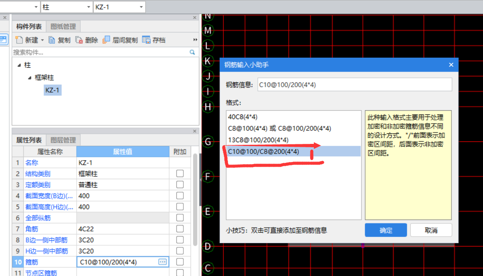
Task: Click axis label K bubble
Action: [x=208, y=61]
